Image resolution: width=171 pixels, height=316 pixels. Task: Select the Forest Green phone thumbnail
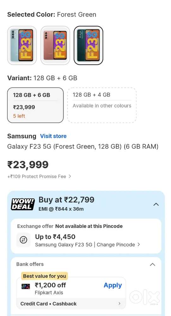pyautogui.click(x=89, y=45)
